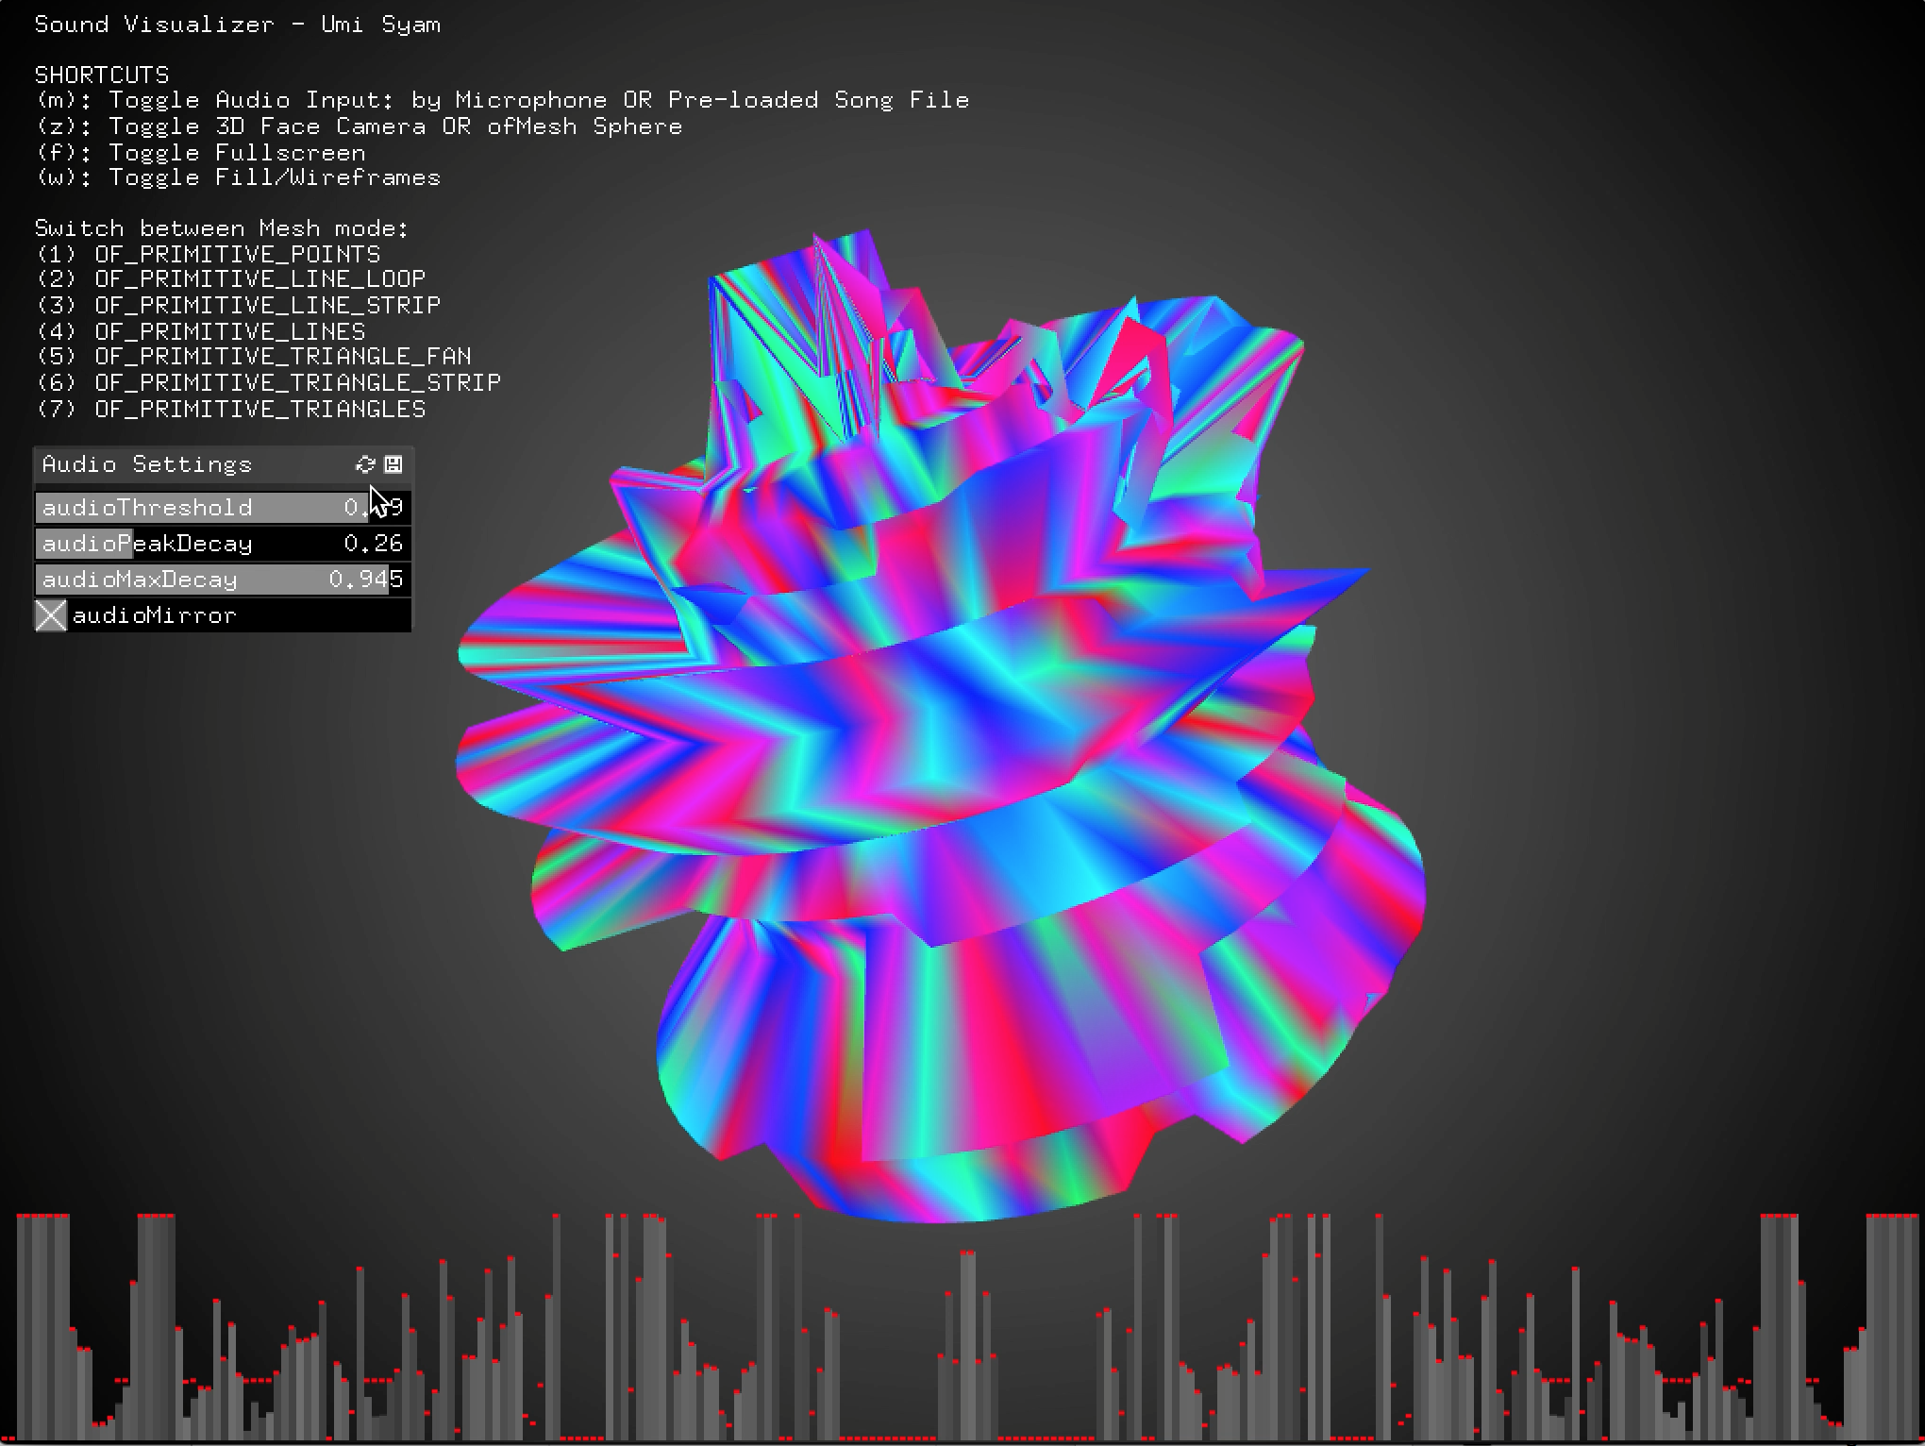Click the audioThreshold slider bar
This screenshot has width=1925, height=1446.
223,508
